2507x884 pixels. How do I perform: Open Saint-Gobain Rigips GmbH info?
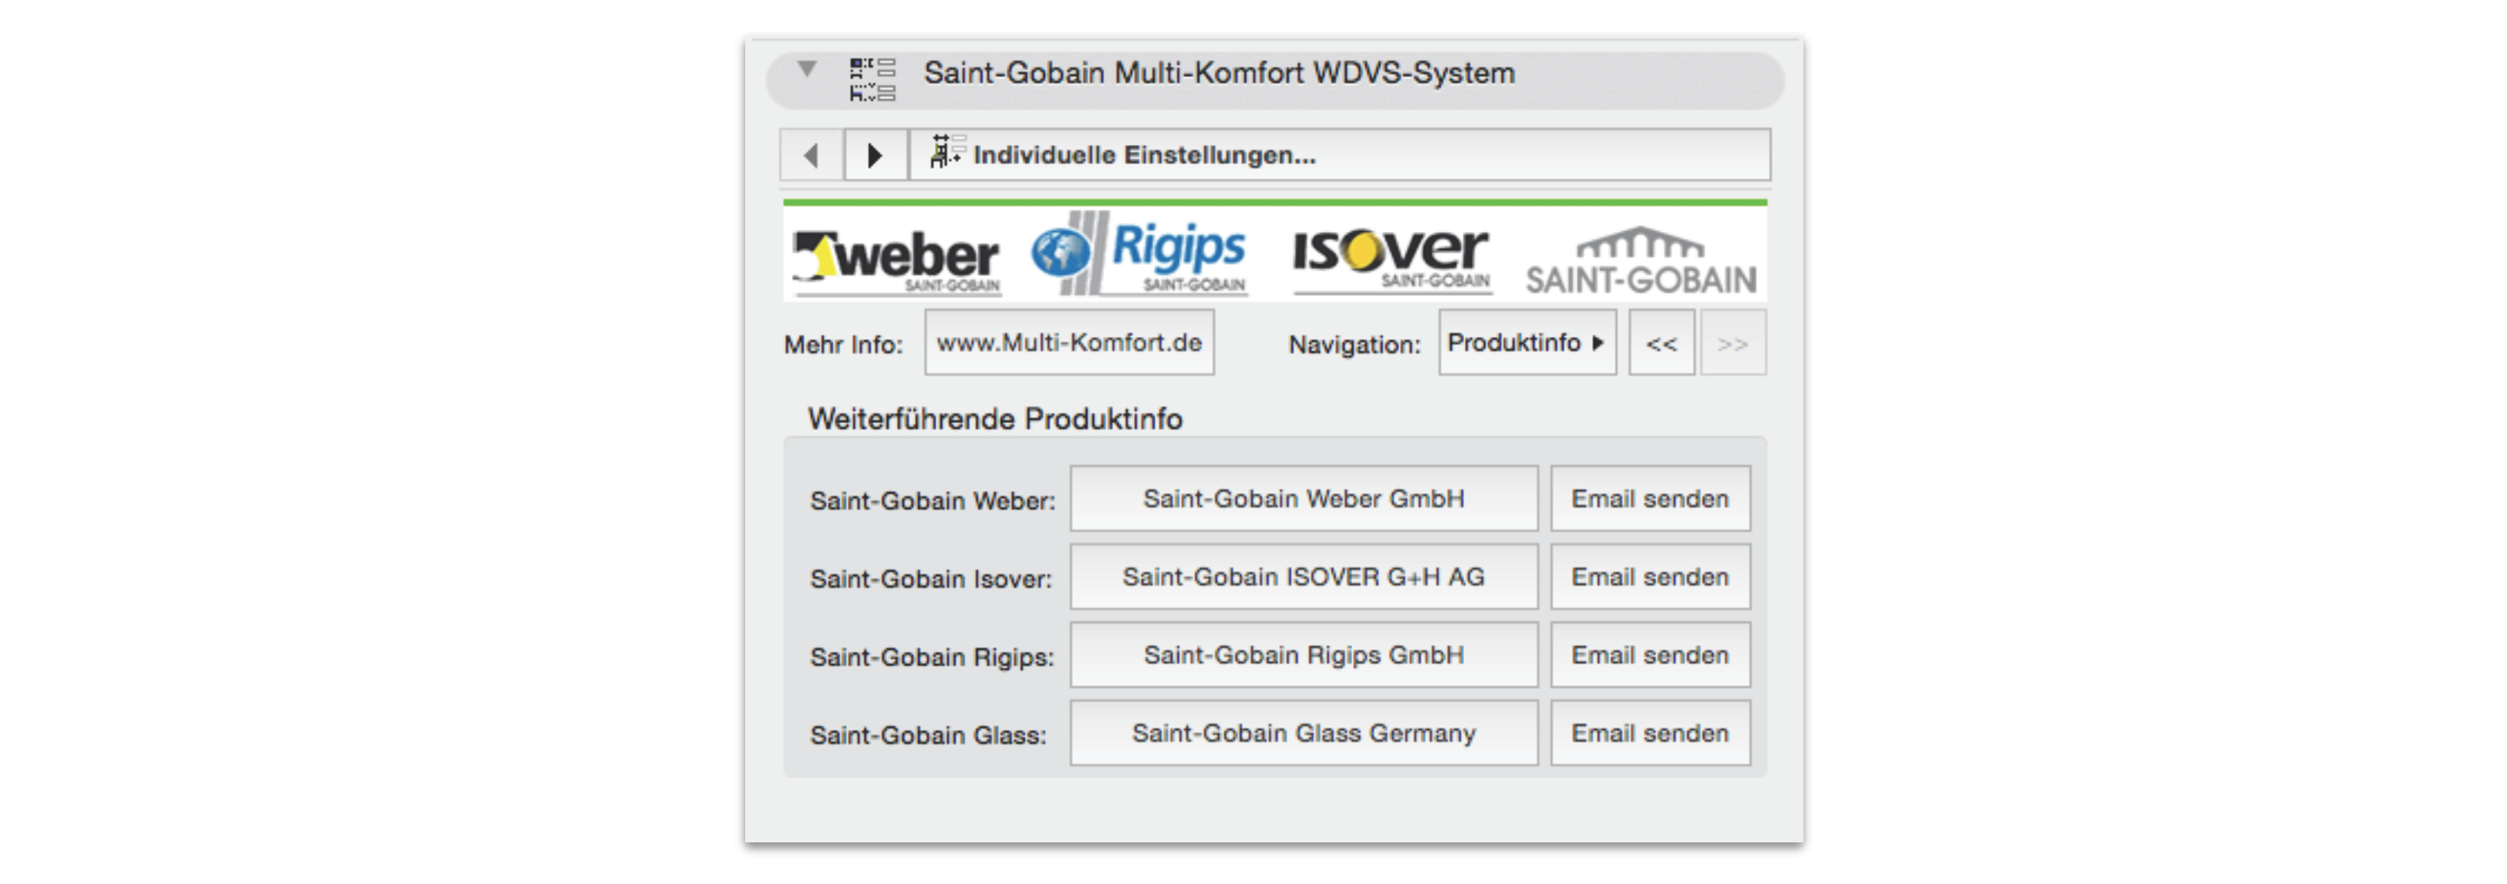(x=1303, y=654)
